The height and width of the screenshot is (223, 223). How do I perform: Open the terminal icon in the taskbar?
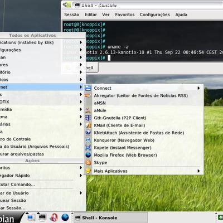click(42, 217)
